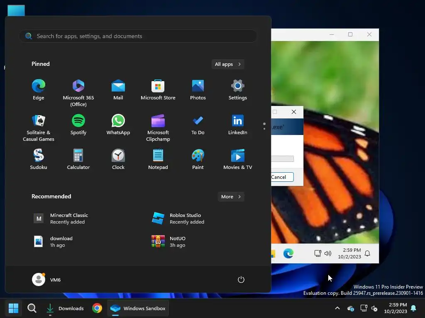Show hidden tray icons chevron
425x318 pixels.
[337, 308]
